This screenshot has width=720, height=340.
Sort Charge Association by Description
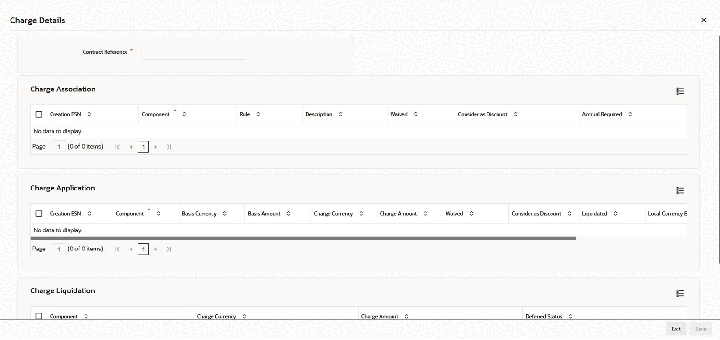coord(341,114)
